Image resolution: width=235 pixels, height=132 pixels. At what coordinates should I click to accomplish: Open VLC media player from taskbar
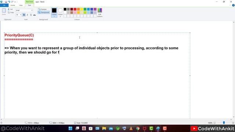131,128
